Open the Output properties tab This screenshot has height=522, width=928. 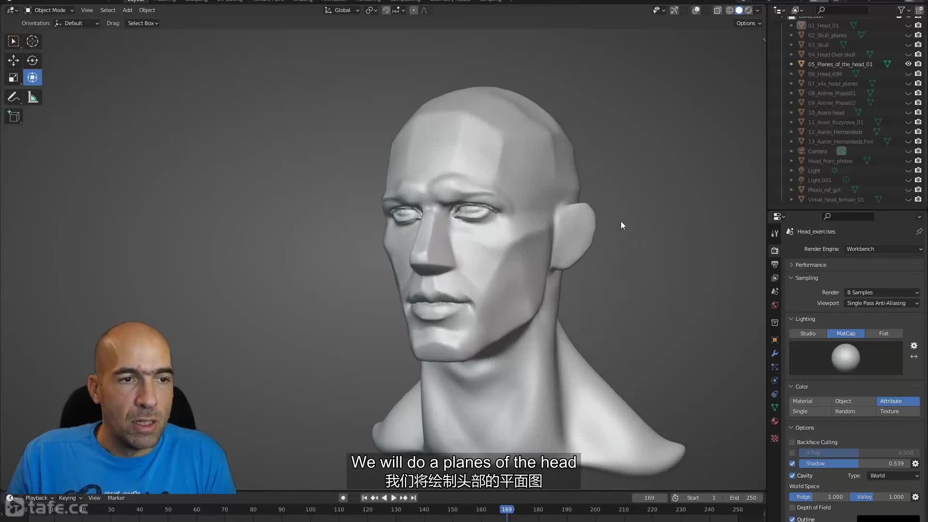[x=775, y=264]
